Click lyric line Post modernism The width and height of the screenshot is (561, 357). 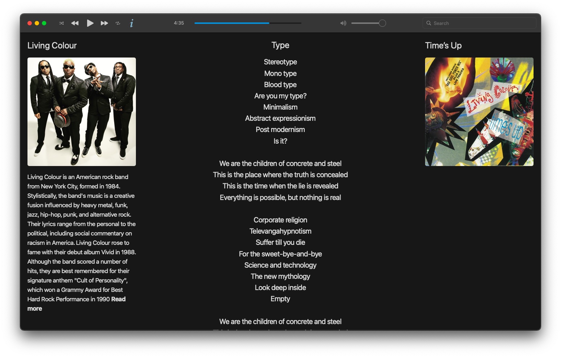280,129
